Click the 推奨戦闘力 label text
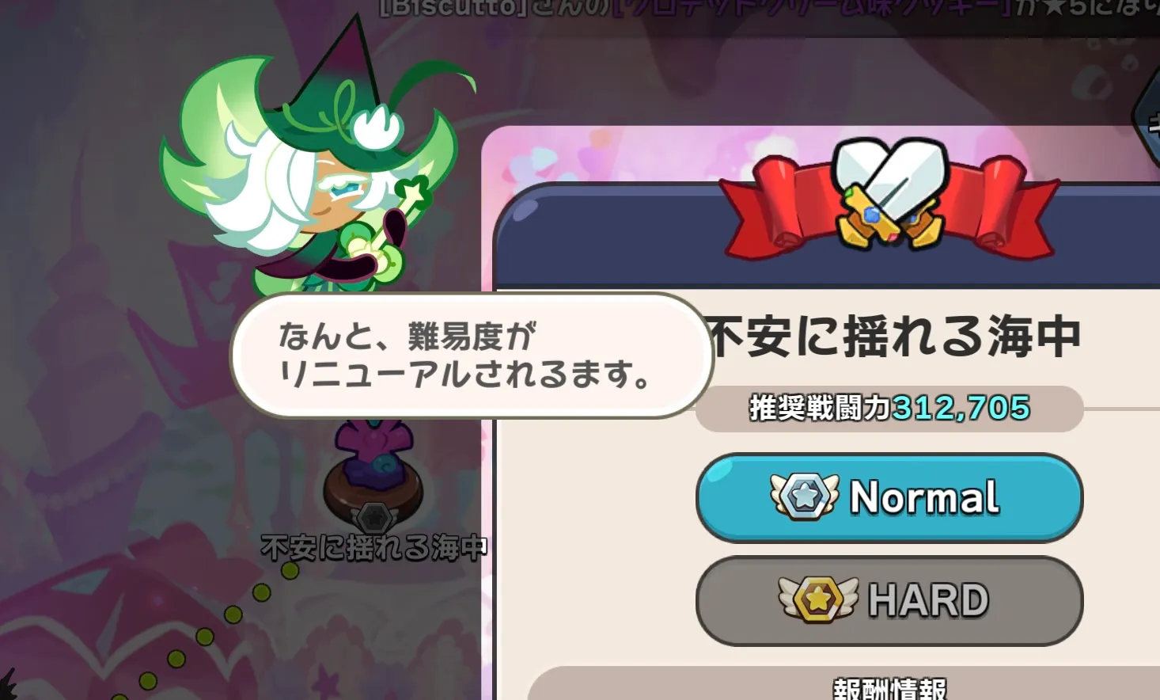Screen dimensions: 1160x700 tap(820, 409)
